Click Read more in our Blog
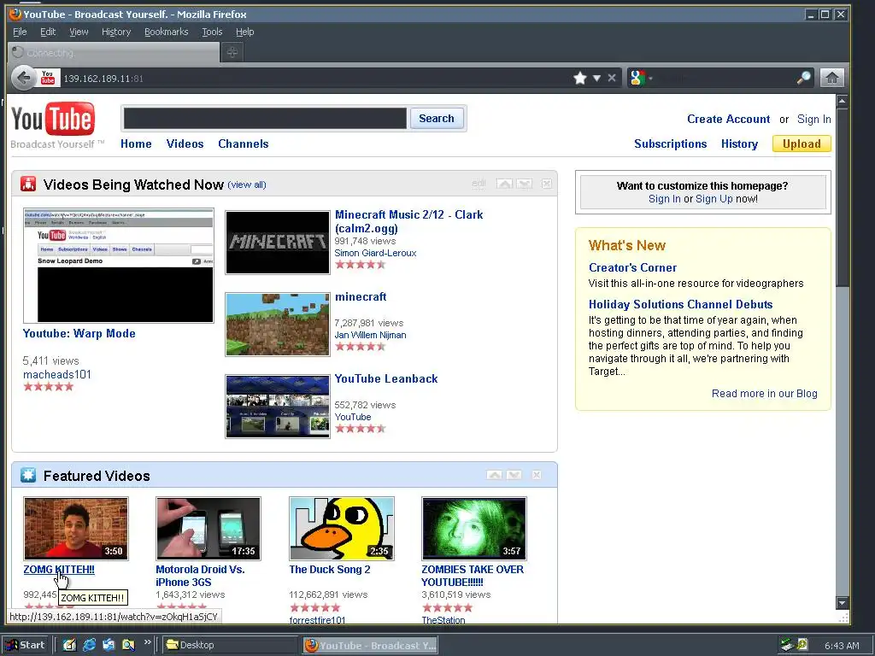Image resolution: width=875 pixels, height=656 pixels. pyautogui.click(x=765, y=393)
